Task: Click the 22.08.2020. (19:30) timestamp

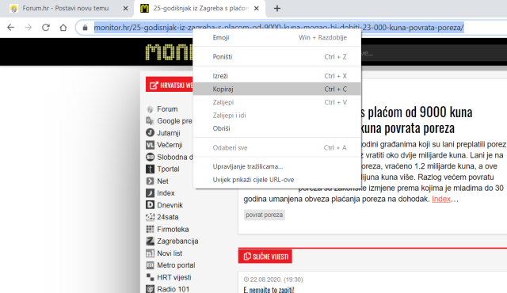Action: coord(273,280)
